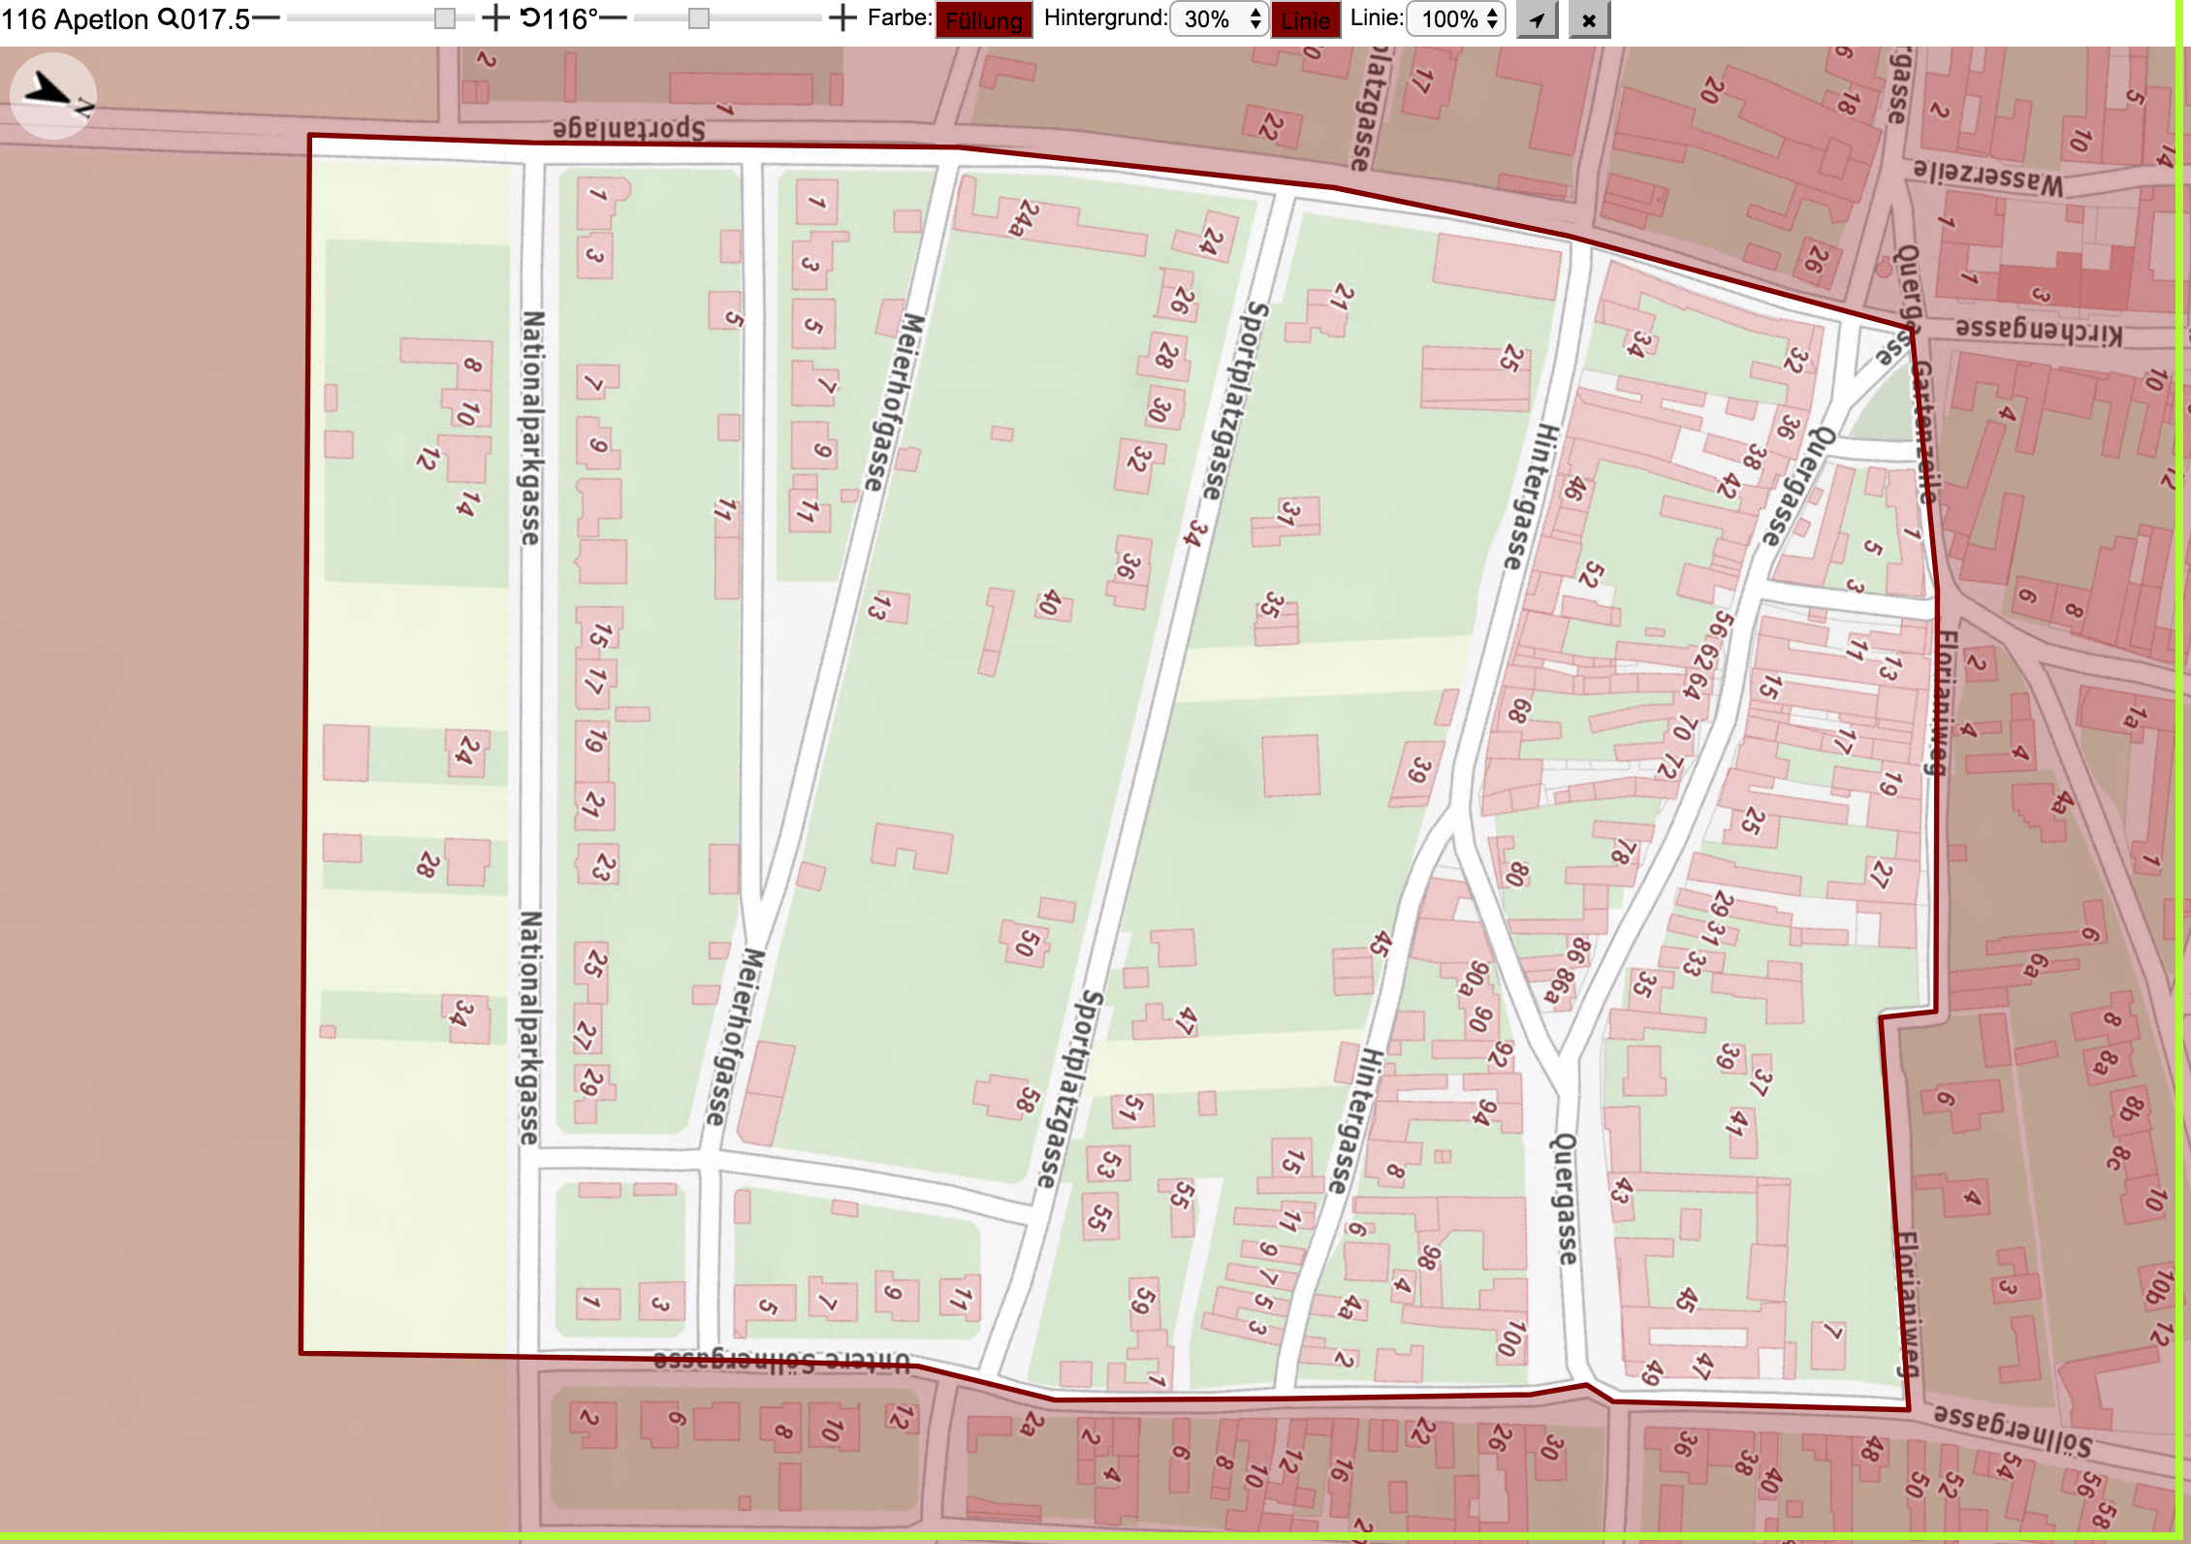Screen dimensions: 2191x1544
Task: Click the rotation minus icon
Action: click(614, 18)
